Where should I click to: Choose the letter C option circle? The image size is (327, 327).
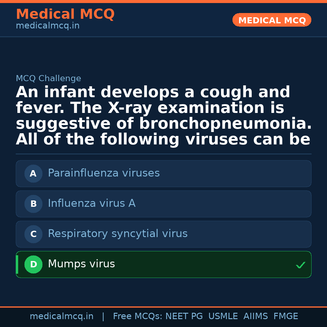[x=33, y=234]
